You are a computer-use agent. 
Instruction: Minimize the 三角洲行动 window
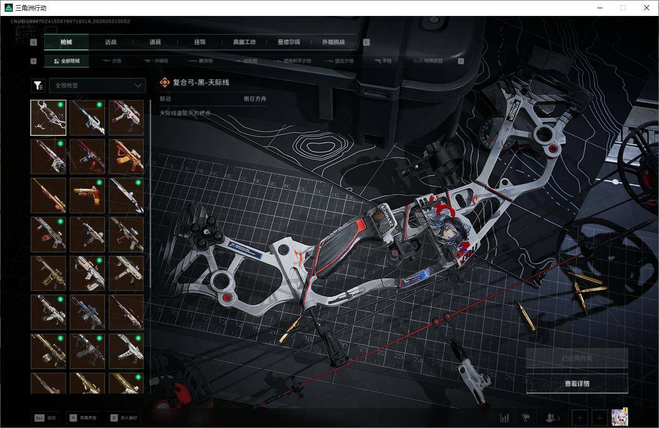(x=600, y=8)
